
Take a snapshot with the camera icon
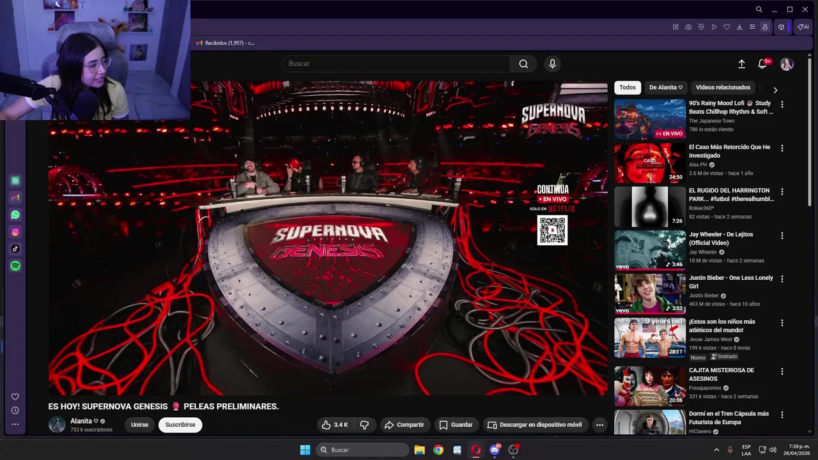pos(688,27)
